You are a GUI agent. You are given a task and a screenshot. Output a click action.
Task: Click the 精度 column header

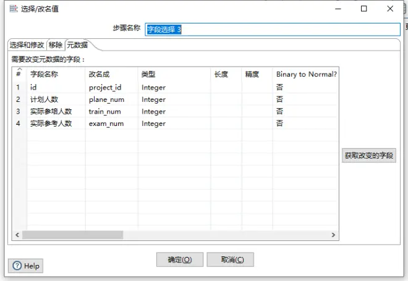(257, 74)
